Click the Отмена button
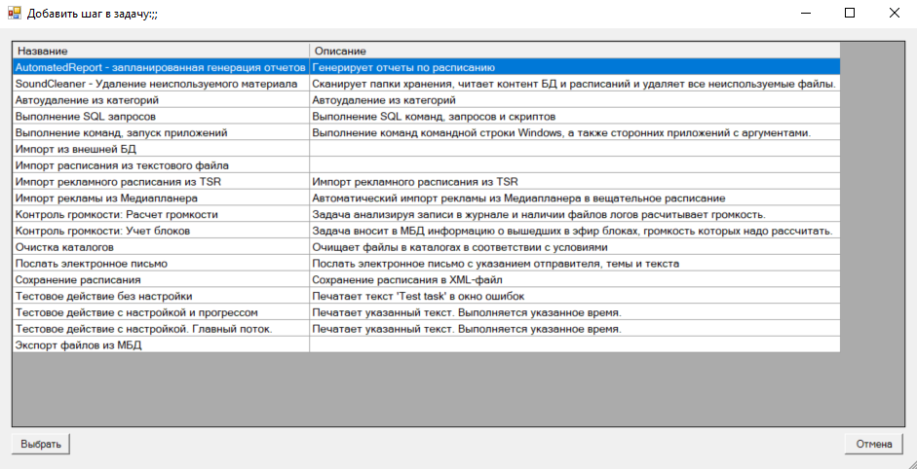Viewport: 917px width, 469px height. 874,444
